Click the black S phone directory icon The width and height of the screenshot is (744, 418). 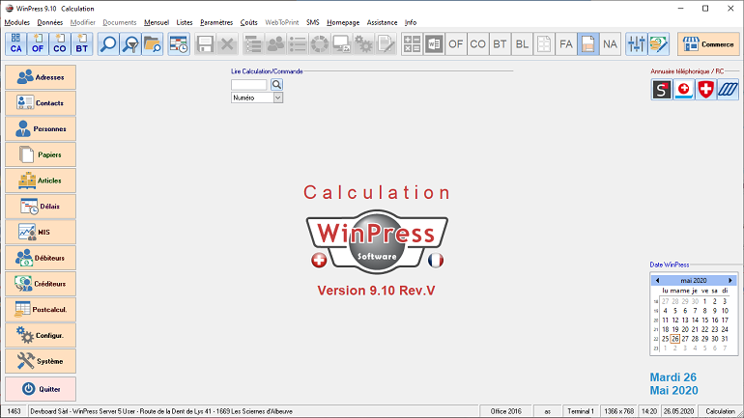[x=662, y=89]
